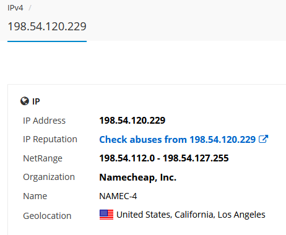The image size is (286, 235).
Task: Open Check abuses from 198.54.120.229 link
Action: coord(178,139)
